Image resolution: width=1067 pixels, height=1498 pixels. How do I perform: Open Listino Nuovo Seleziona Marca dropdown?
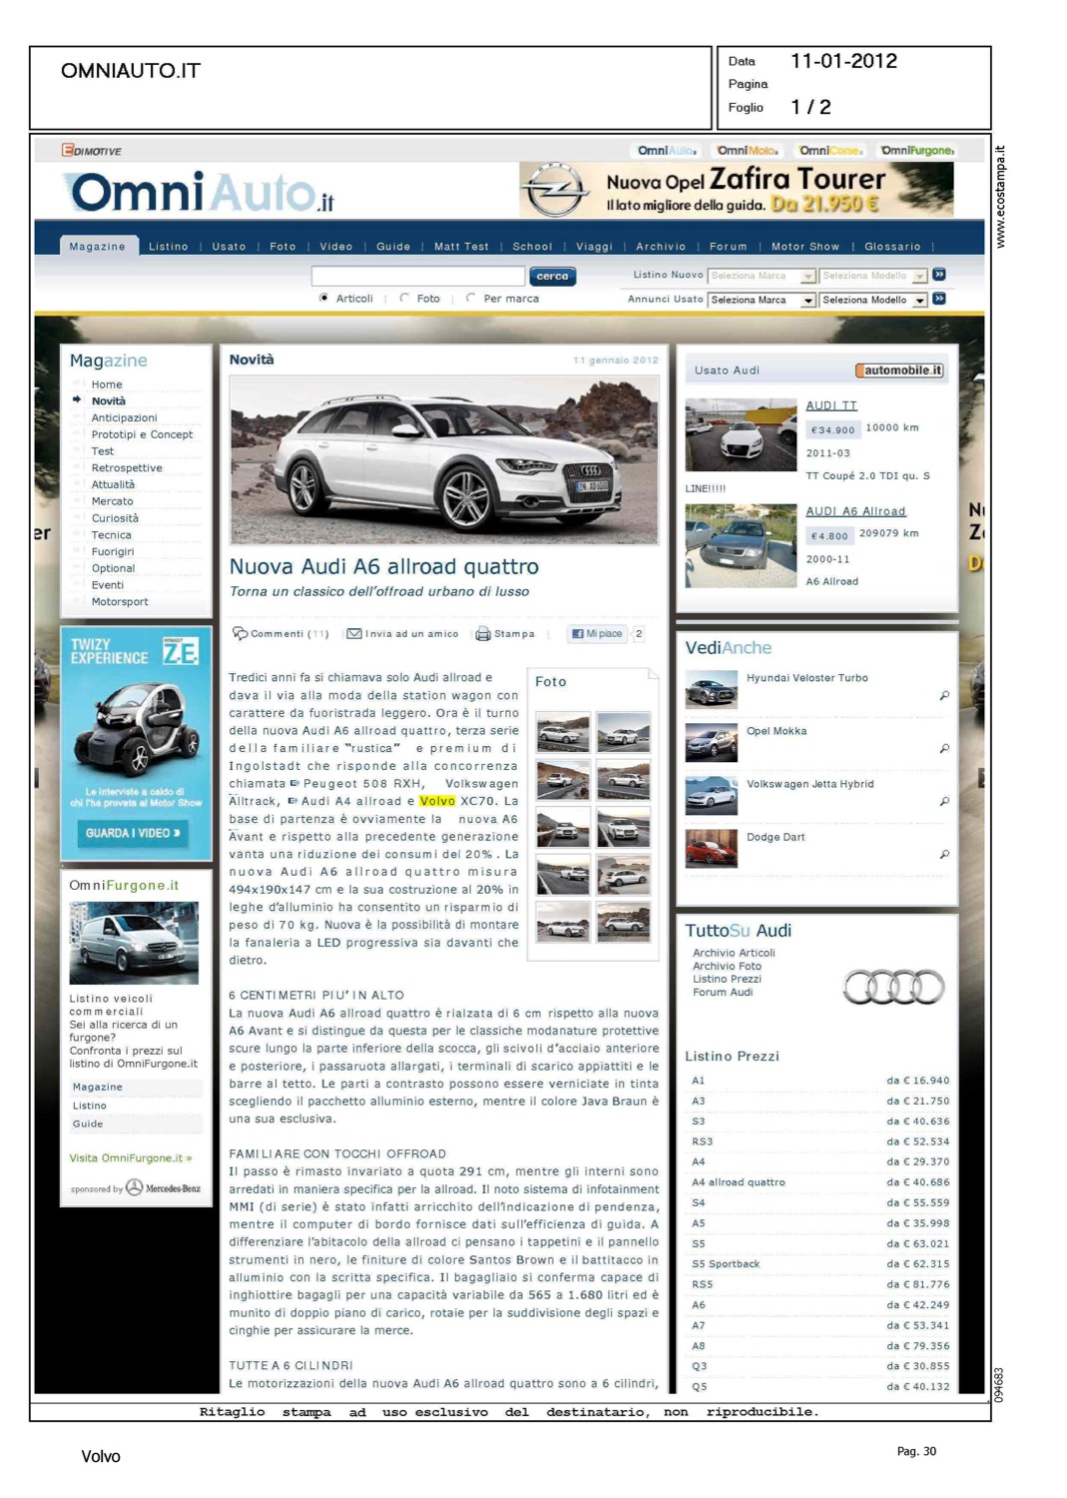point(763,276)
